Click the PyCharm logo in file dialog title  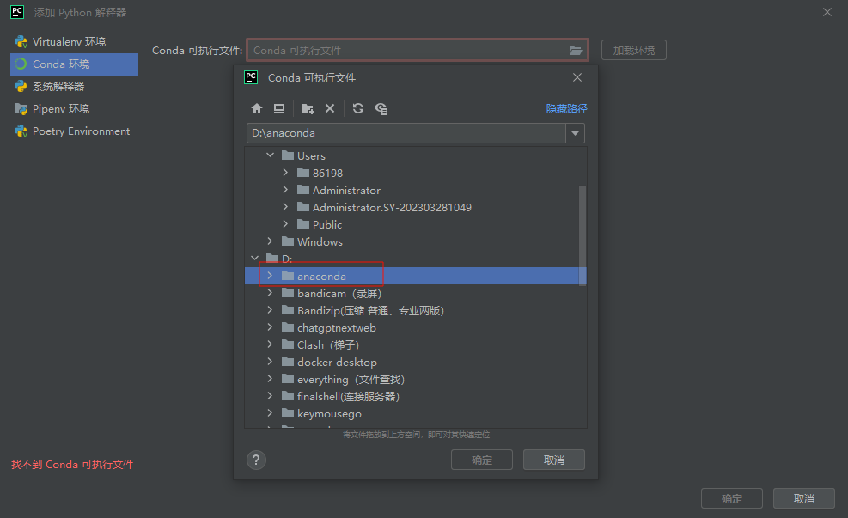coord(251,77)
